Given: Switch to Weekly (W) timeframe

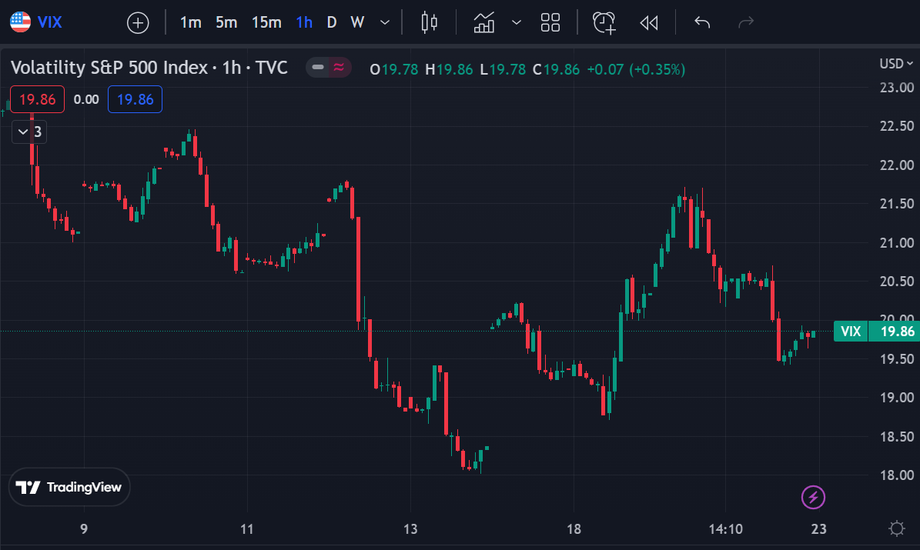Looking at the screenshot, I should [x=357, y=22].
